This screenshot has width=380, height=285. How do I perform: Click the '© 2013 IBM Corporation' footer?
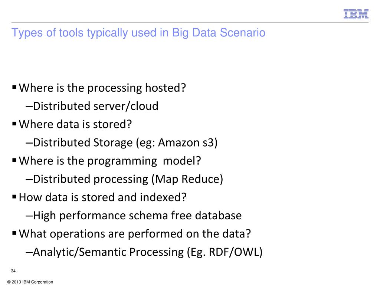pyautogui.click(x=30, y=282)
